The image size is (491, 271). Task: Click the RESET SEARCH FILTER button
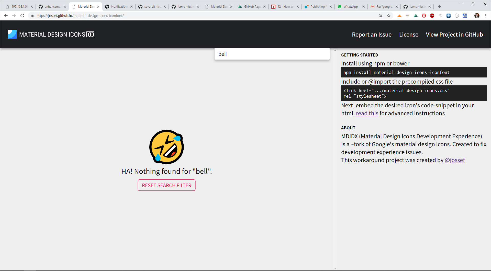coord(166,185)
